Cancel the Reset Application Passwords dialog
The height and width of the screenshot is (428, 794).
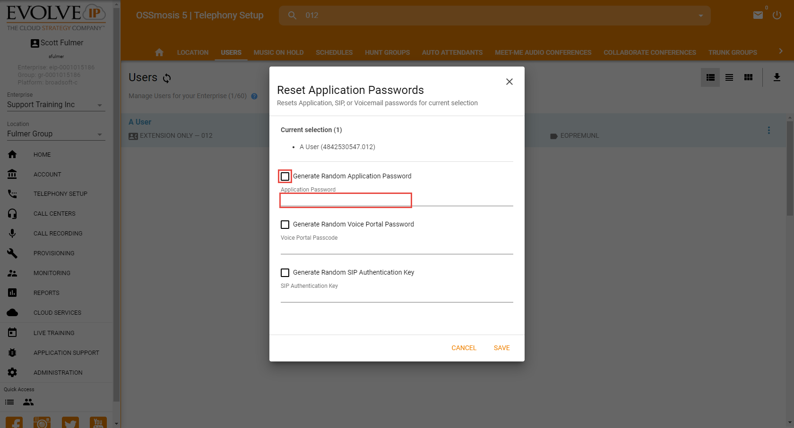tap(463, 348)
